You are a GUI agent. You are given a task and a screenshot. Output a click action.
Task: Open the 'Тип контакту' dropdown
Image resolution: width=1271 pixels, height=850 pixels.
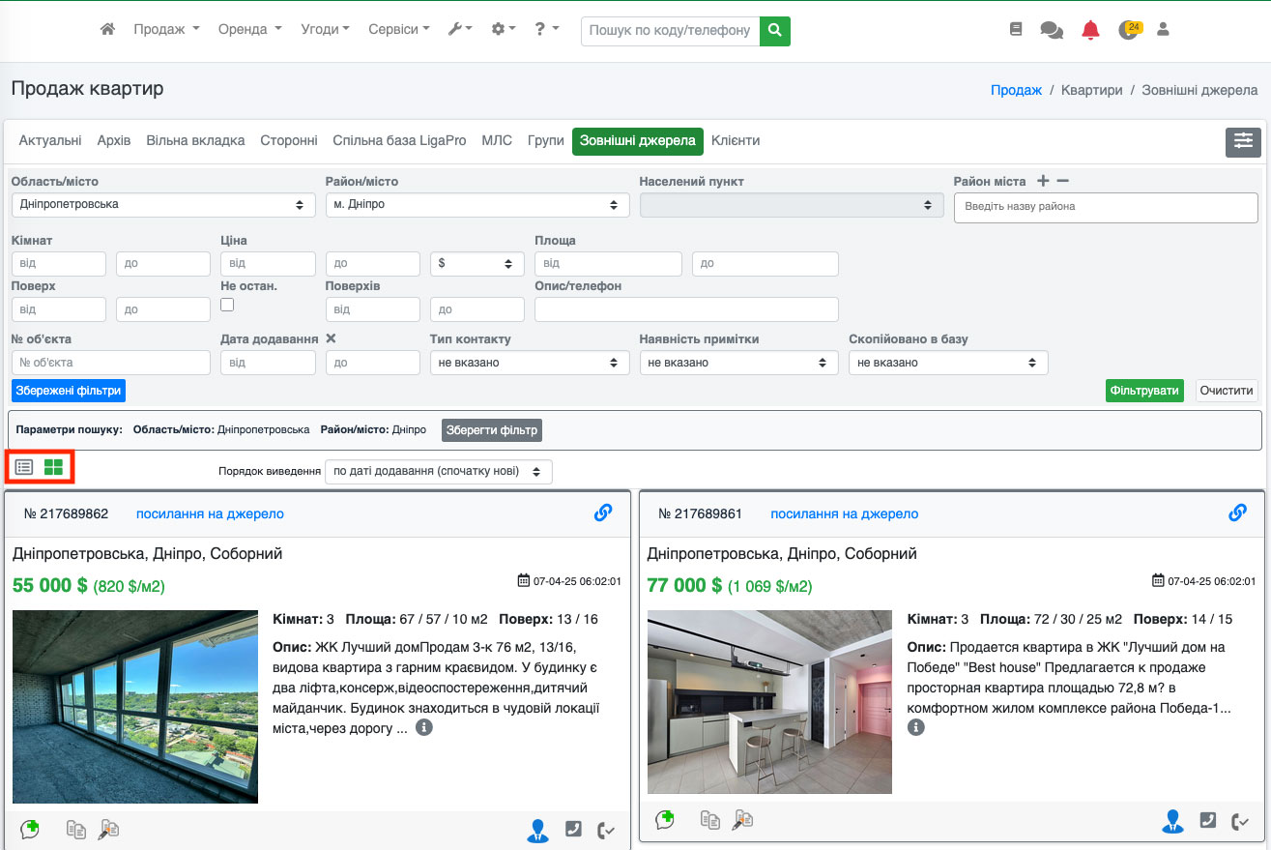point(528,363)
